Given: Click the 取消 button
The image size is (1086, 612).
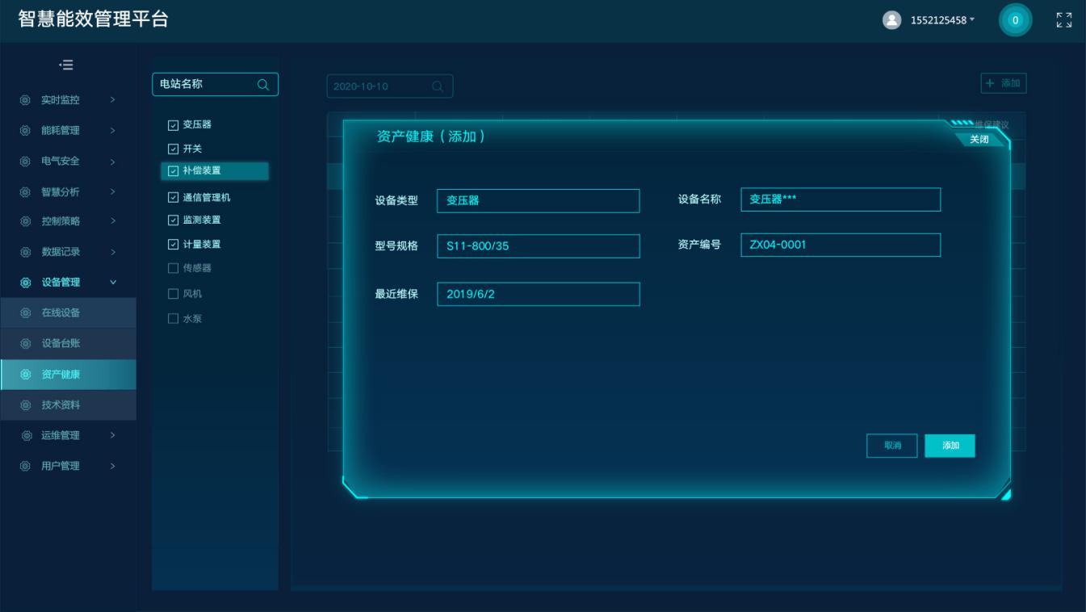Looking at the screenshot, I should 892,446.
